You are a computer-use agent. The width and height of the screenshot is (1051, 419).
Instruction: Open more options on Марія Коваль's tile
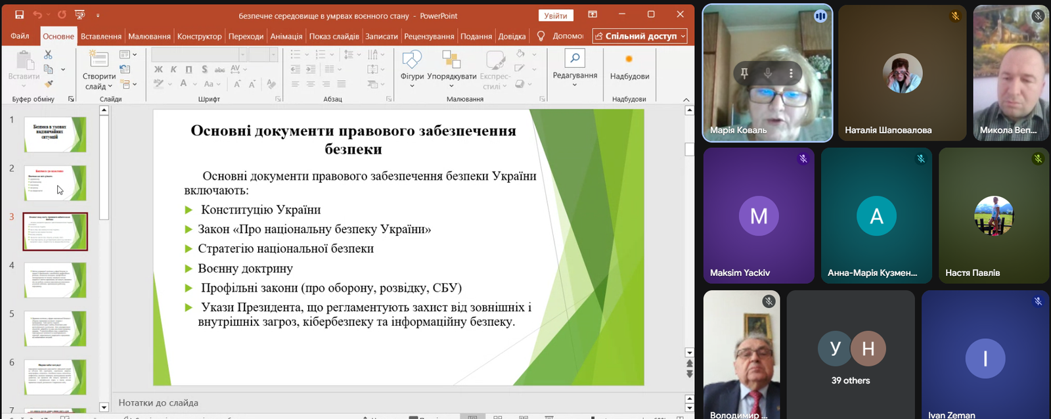click(791, 74)
